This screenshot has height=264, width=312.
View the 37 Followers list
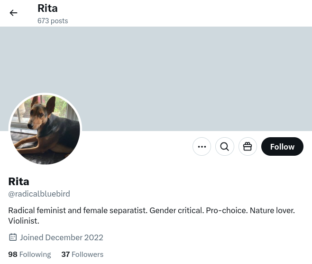pyautogui.click(x=82, y=255)
